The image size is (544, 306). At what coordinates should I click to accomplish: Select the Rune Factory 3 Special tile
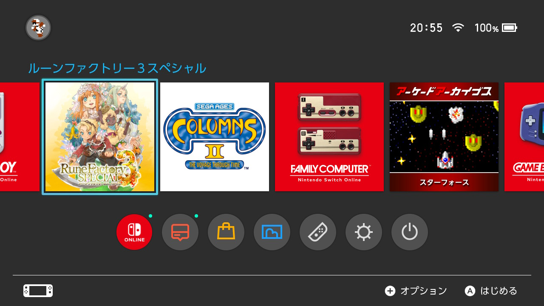click(x=100, y=137)
